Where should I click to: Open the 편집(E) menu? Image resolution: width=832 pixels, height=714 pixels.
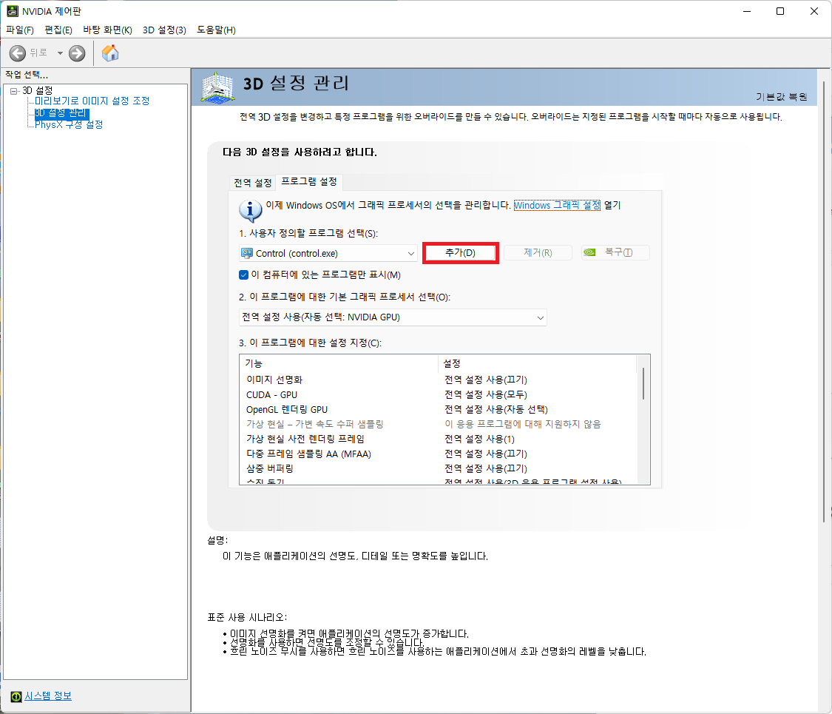[58, 30]
